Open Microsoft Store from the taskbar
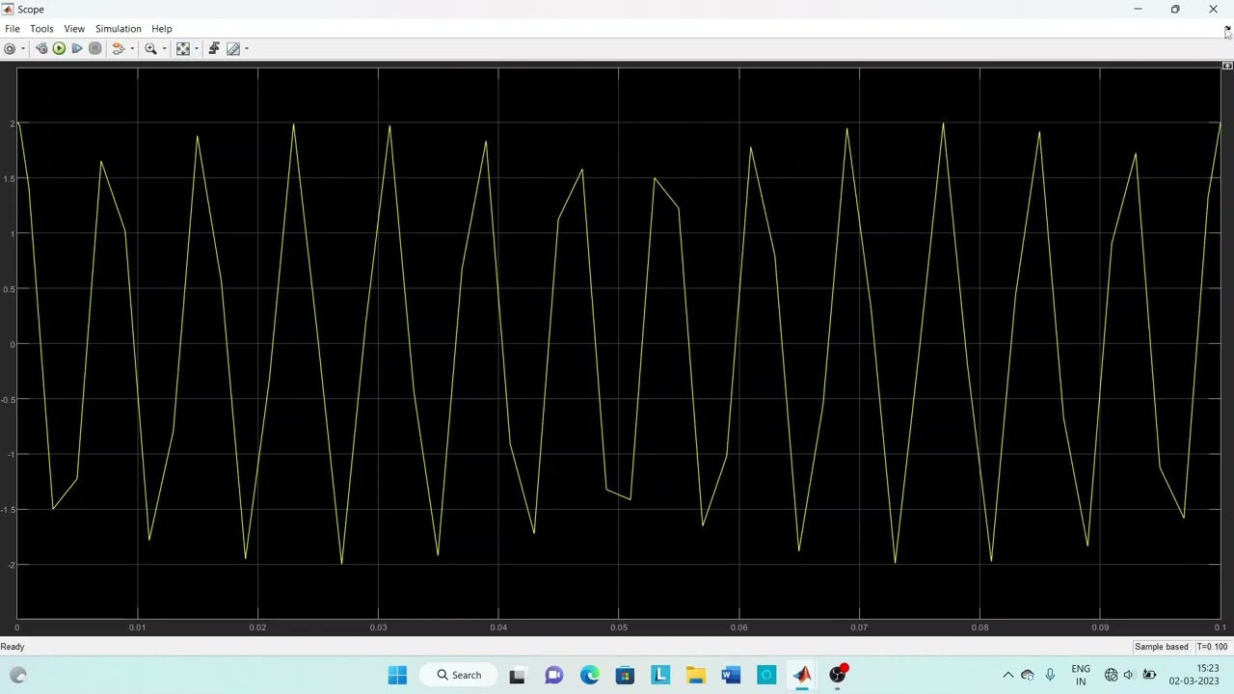Viewport: 1234px width, 694px height. pos(625,675)
